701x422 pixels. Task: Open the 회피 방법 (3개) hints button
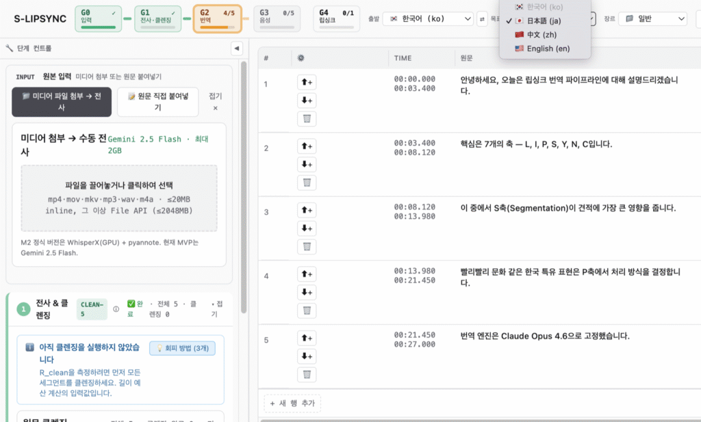182,348
